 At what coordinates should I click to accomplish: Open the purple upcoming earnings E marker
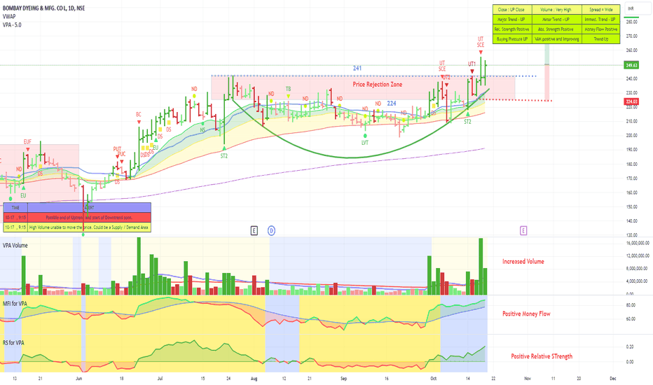point(523,230)
